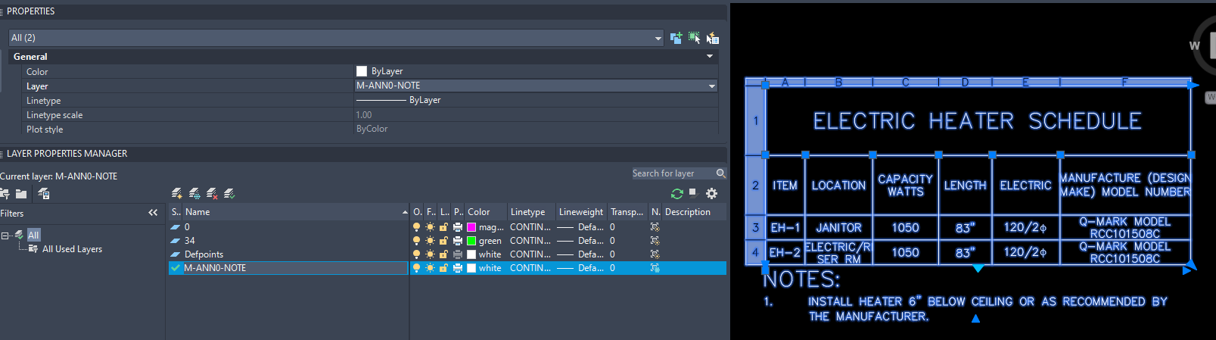This screenshot has height=340, width=1216.
Task: Turn off Defpoints layer lightbulb
Action: click(x=416, y=254)
